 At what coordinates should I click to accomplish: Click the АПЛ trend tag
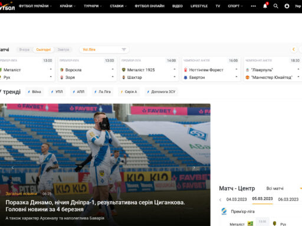tap(78, 92)
